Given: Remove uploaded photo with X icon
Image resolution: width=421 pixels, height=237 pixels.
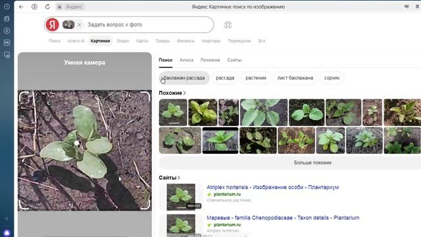Looking at the screenshot, I should (79, 25).
